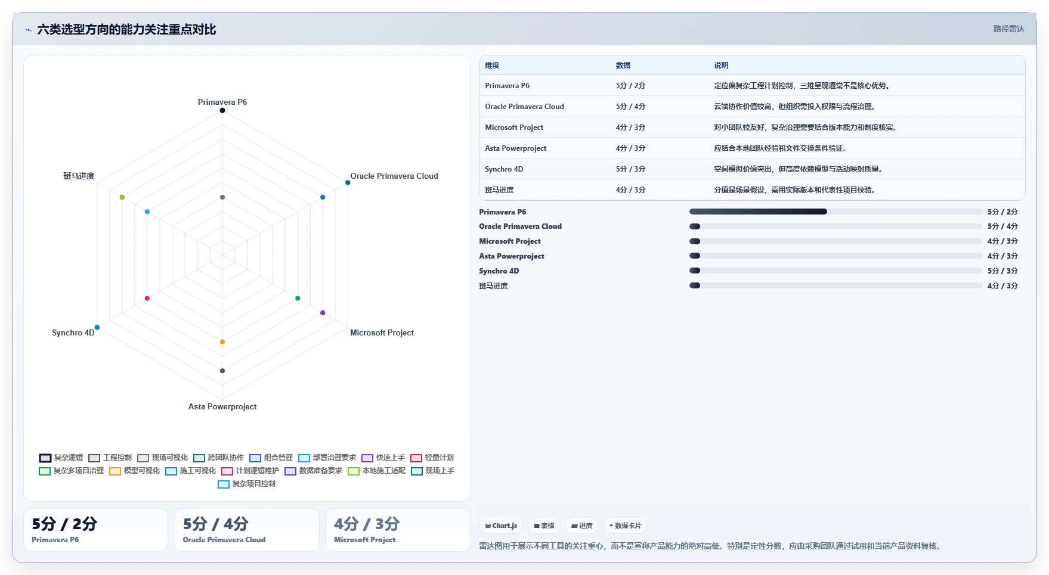
Task: Select the Synchro 4D table row name
Action: click(x=504, y=169)
